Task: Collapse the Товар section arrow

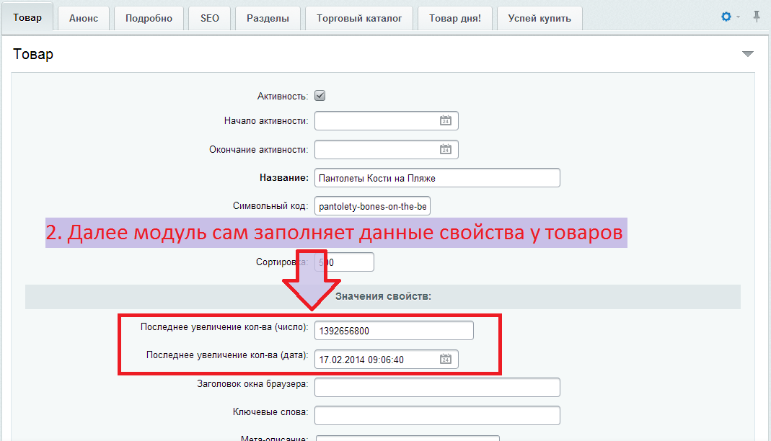Action: click(x=748, y=54)
